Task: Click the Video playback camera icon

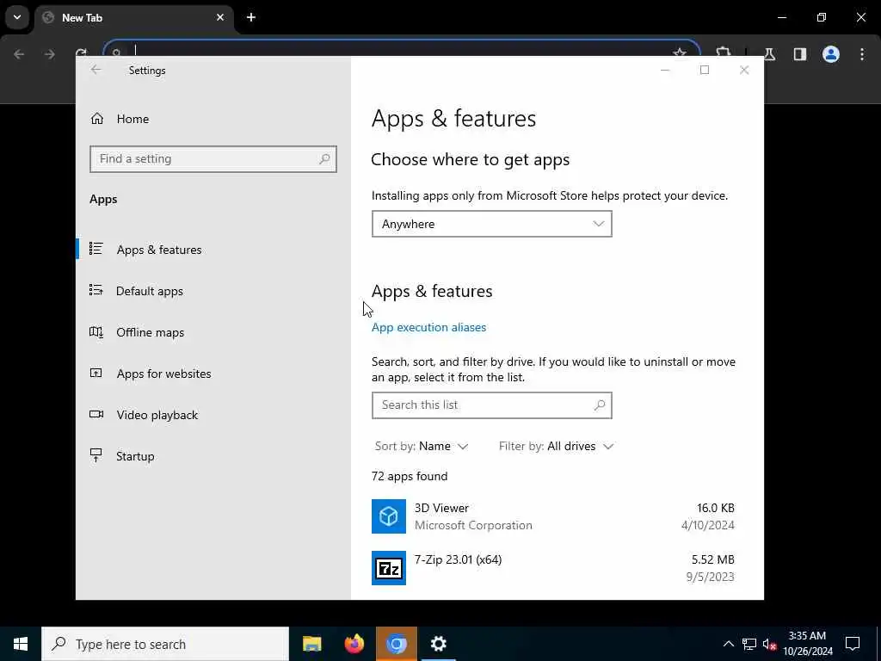Action: click(96, 414)
